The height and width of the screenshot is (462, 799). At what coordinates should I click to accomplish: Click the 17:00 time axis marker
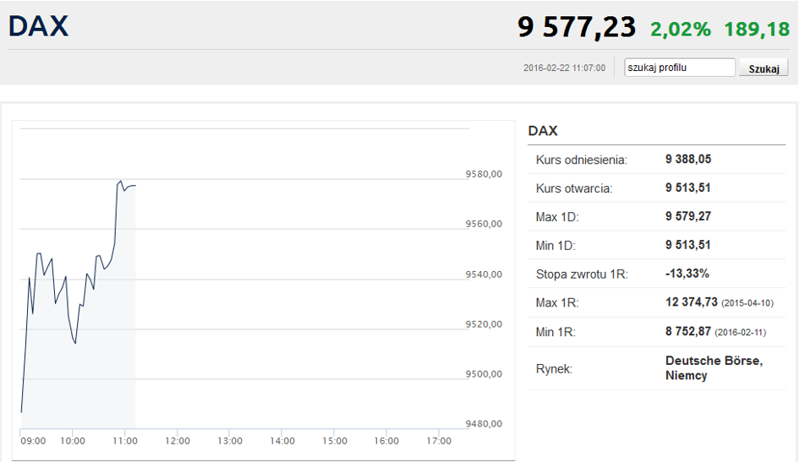pos(439,441)
